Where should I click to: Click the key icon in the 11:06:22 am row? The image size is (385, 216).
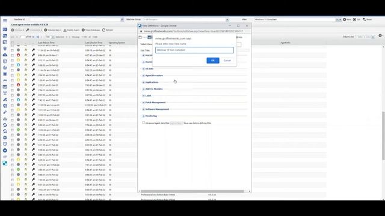coord(33,50)
